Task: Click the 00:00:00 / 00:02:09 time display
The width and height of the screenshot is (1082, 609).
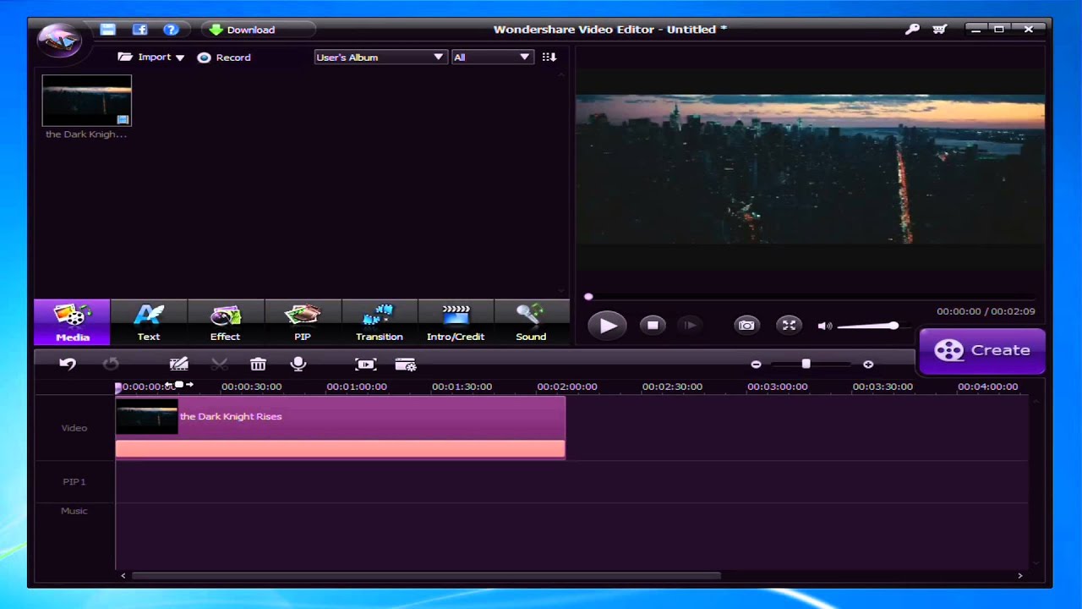Action: click(x=986, y=311)
